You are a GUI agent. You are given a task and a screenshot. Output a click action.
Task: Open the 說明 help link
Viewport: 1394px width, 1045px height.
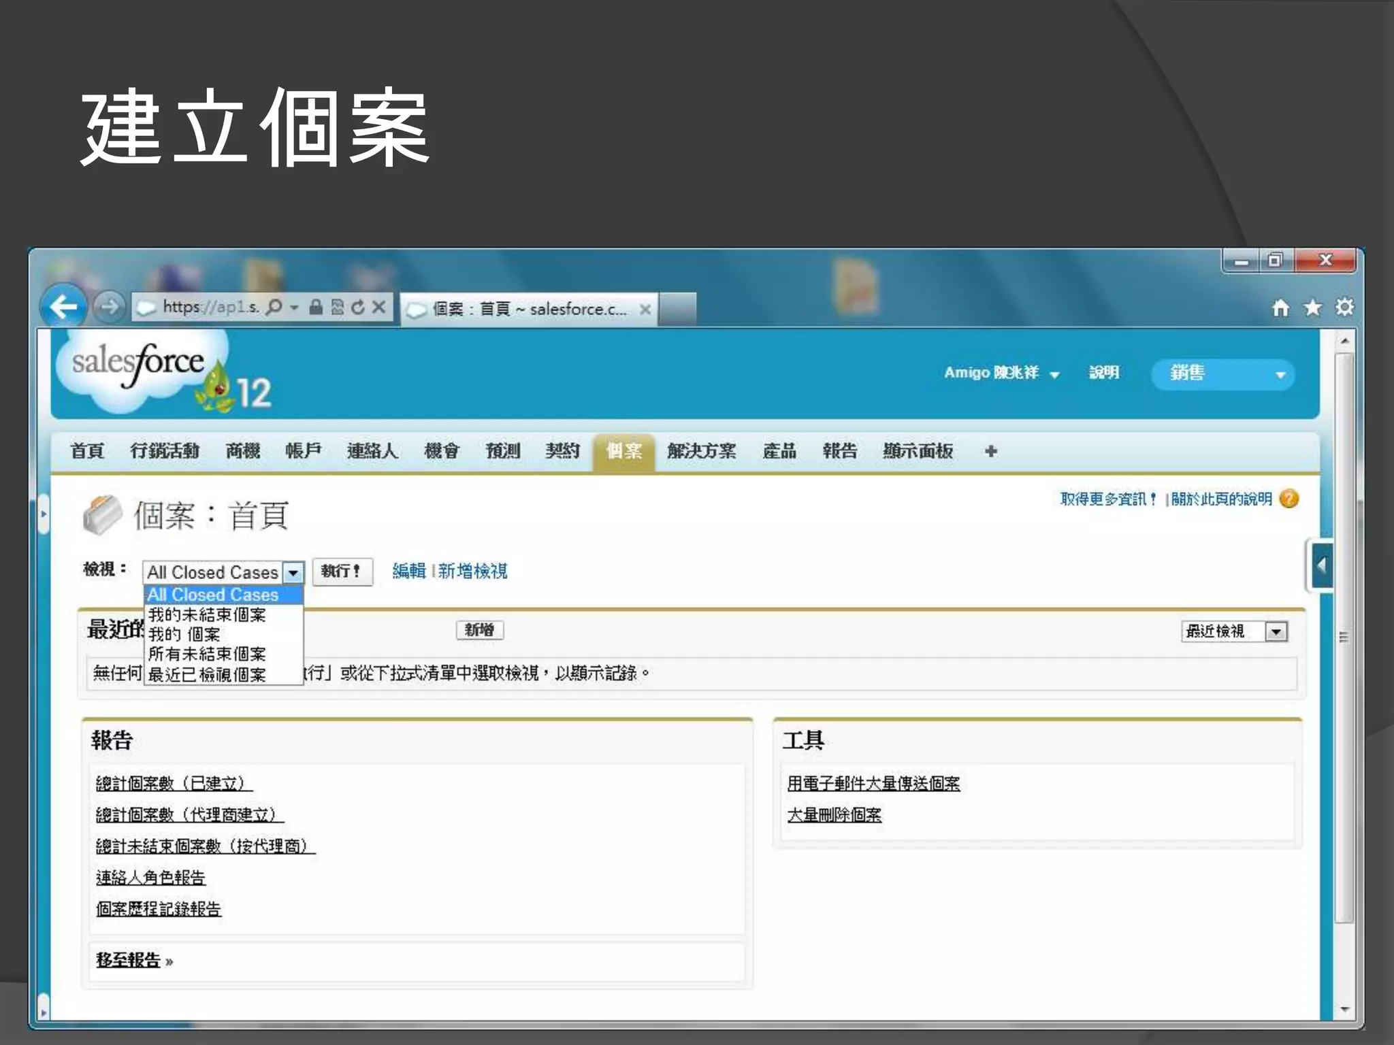pyautogui.click(x=1104, y=373)
